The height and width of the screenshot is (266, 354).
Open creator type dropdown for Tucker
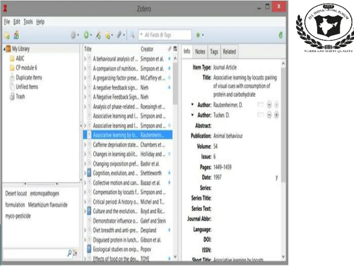click(192, 115)
